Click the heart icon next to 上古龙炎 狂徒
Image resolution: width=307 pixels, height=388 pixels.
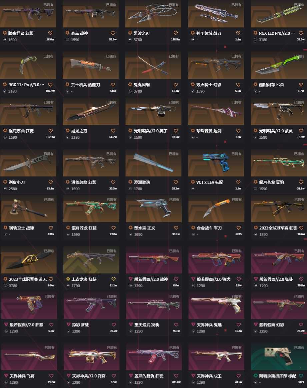tap(113, 279)
